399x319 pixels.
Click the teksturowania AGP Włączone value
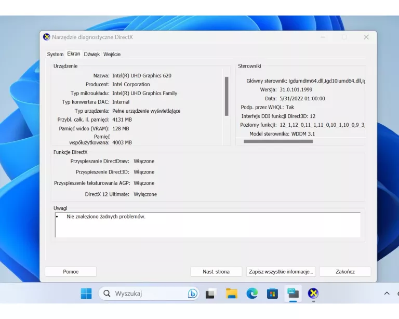point(144,183)
